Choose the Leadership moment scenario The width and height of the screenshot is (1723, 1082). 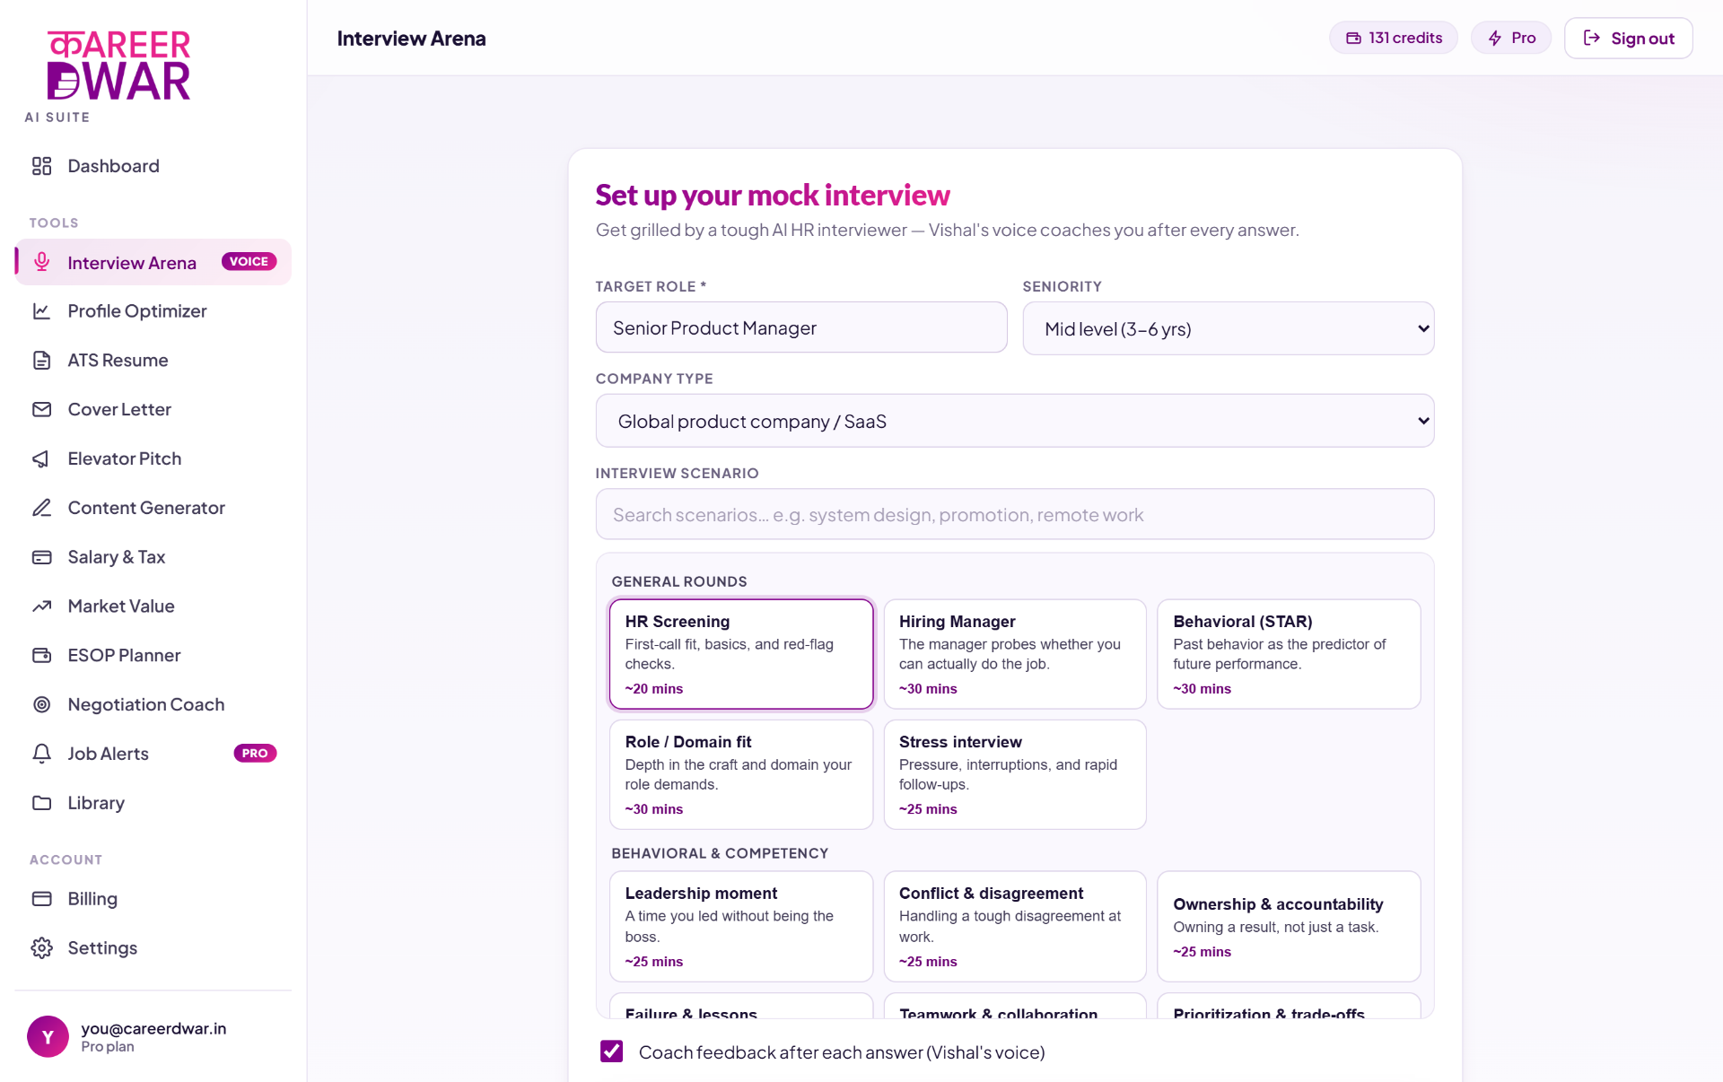pyautogui.click(x=741, y=926)
